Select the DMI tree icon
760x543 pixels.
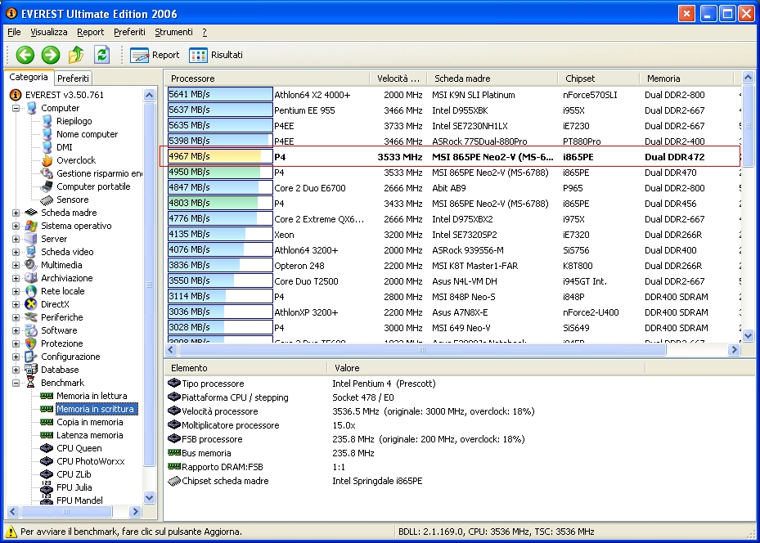[x=47, y=147]
